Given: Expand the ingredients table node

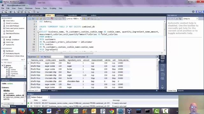Looking at the screenshot, I should [x=7, y=74].
